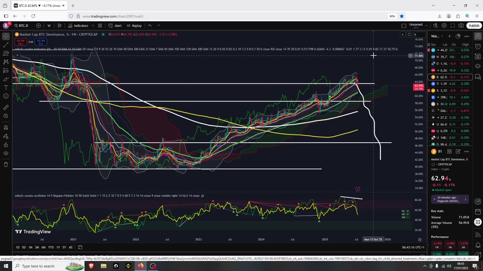Open quick search icon in top toolbar
This screenshot has width=483, height=271.
pos(435,26)
